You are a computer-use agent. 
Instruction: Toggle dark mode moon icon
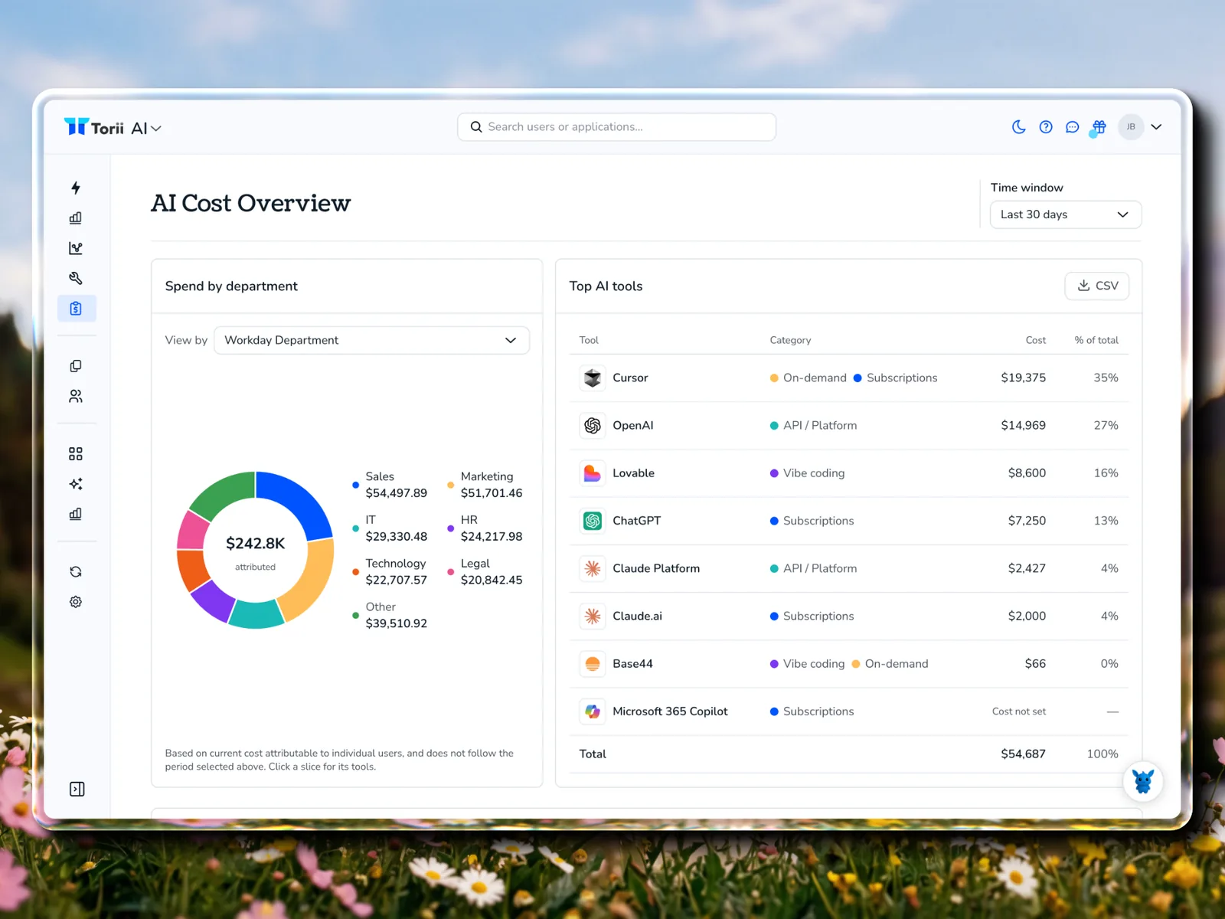click(1019, 127)
